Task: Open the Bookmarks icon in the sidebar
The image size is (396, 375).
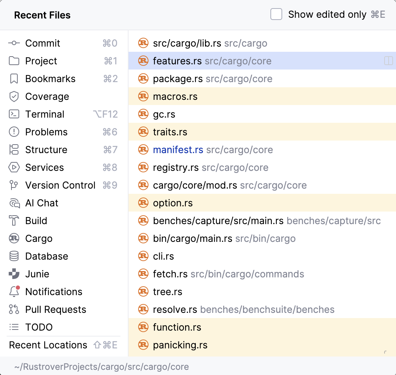Action: click(14, 79)
